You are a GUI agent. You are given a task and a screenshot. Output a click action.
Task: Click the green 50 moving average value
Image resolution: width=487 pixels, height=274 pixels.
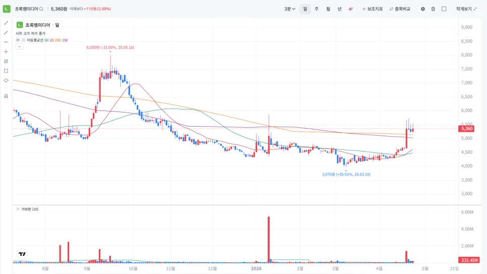click(46, 40)
